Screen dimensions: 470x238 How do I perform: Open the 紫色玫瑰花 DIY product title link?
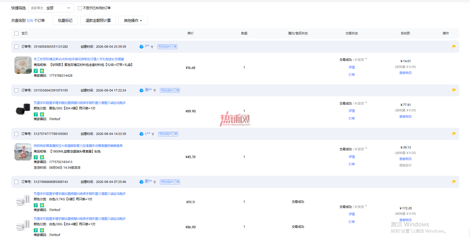[79, 59]
